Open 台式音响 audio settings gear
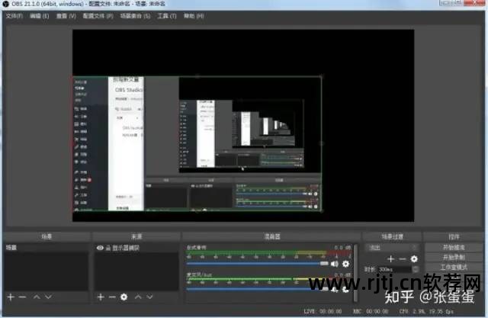488x318 pixels. pyautogui.click(x=345, y=264)
